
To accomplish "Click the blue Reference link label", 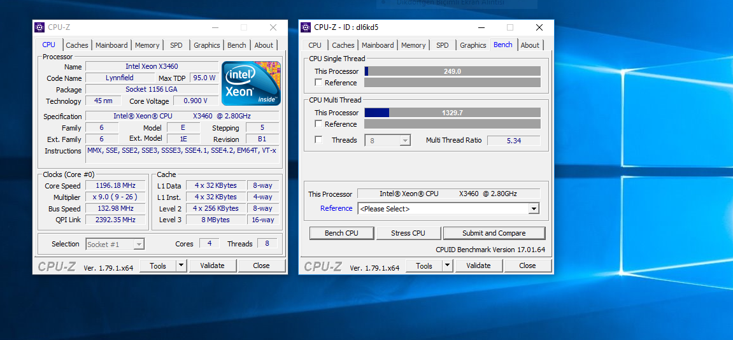I will (336, 208).
